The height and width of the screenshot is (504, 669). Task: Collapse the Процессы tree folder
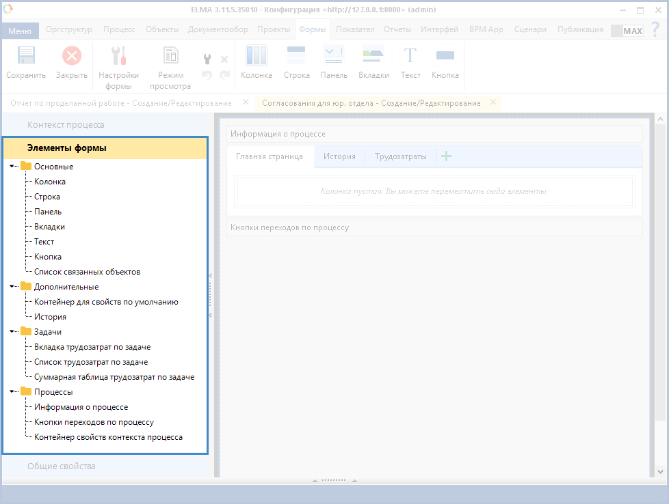[x=12, y=392]
